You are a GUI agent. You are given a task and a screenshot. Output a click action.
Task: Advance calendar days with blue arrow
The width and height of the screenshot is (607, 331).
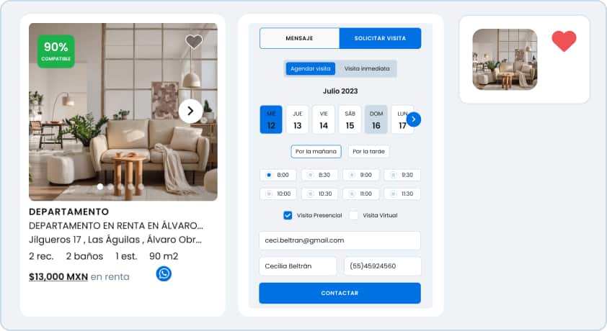pyautogui.click(x=414, y=119)
